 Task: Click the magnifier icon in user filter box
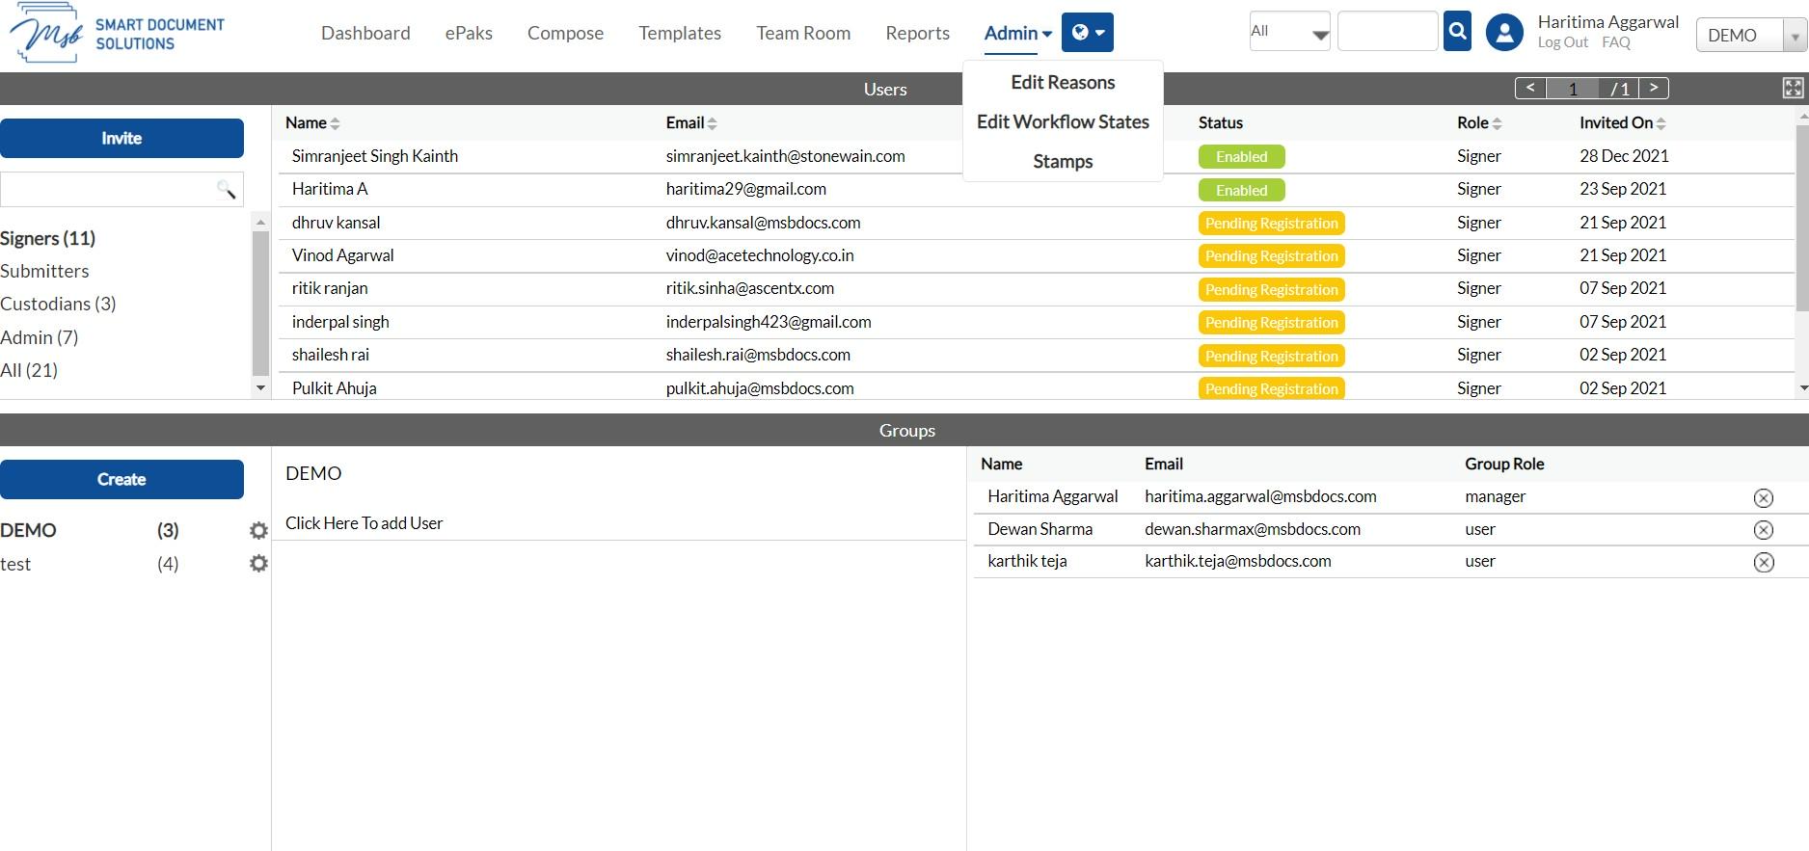pyautogui.click(x=226, y=189)
